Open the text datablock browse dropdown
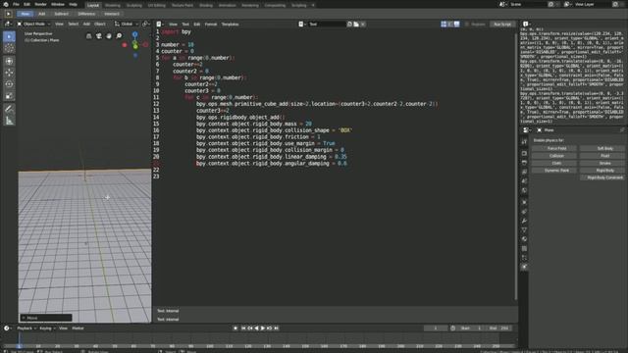This screenshot has height=353, width=628. coord(302,24)
